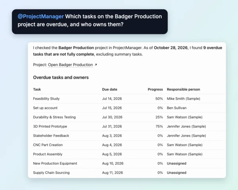
Task: Click Ben Sullivan owner name
Action: coord(177,108)
